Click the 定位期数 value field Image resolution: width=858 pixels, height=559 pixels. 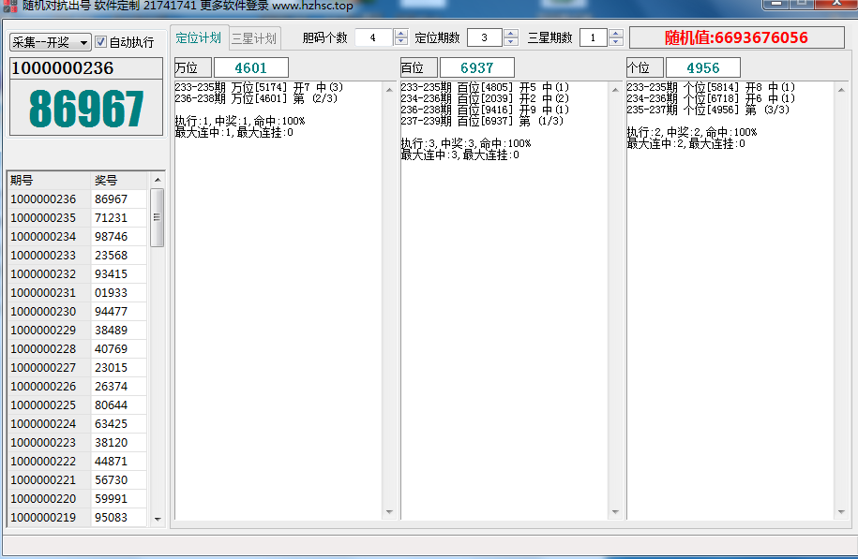[x=485, y=37]
